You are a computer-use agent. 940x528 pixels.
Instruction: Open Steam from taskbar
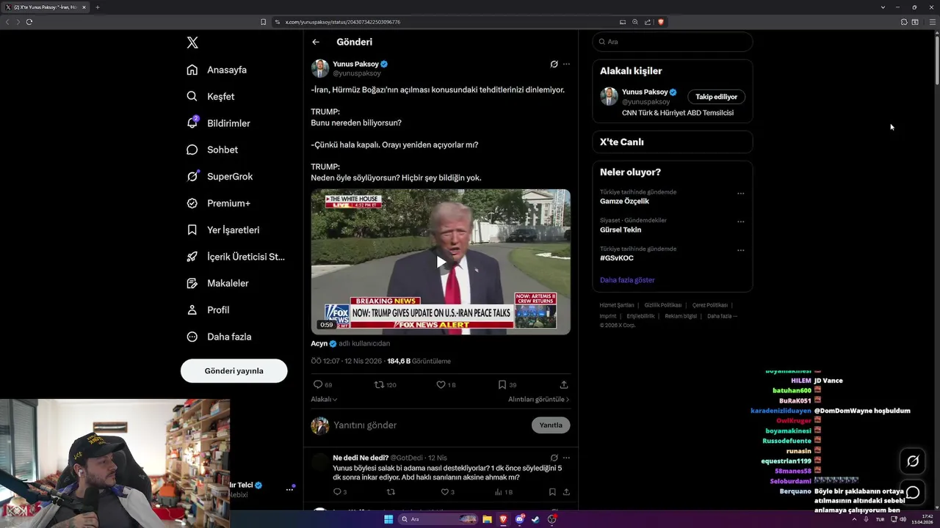[x=535, y=519]
